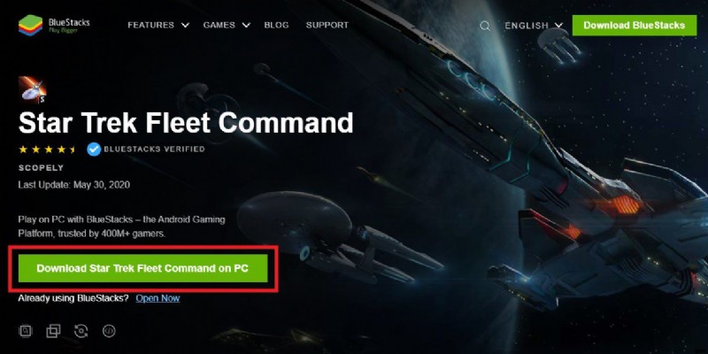Image resolution: width=708 pixels, height=354 pixels.
Task: Select the script code brackets icon
Action: click(x=109, y=331)
